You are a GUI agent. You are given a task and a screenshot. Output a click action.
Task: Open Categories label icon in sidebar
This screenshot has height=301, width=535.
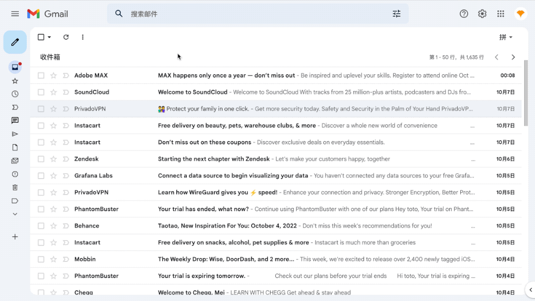point(15,201)
